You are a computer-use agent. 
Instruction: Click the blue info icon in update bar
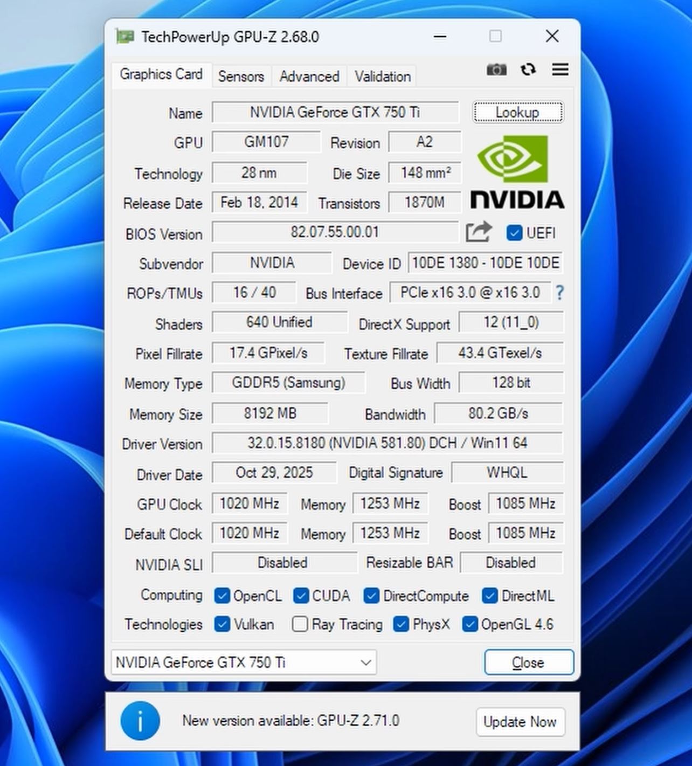(140, 721)
